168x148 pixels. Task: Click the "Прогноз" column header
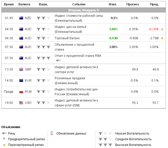click(x=133, y=4)
